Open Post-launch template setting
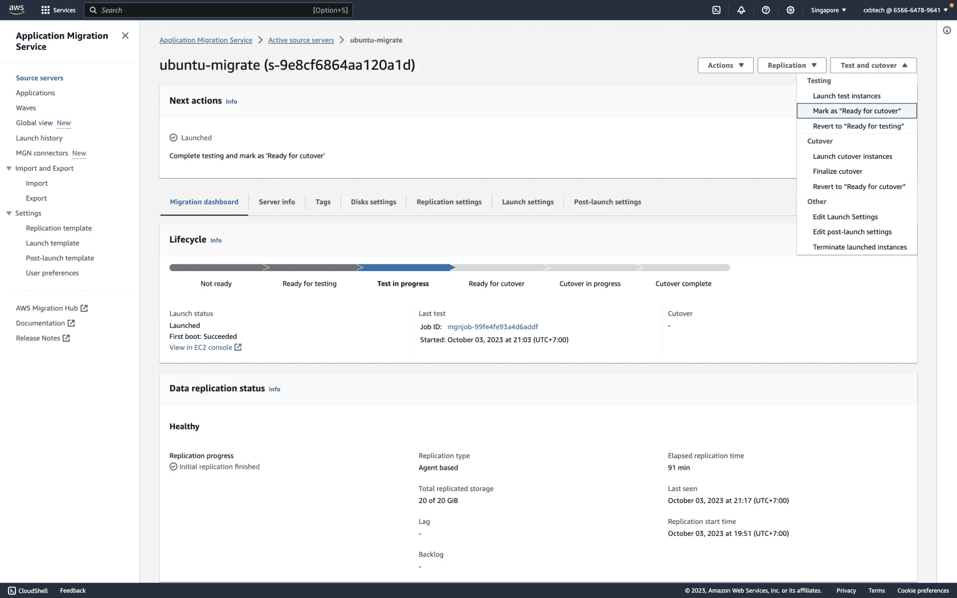Image resolution: width=957 pixels, height=598 pixels. click(x=60, y=258)
